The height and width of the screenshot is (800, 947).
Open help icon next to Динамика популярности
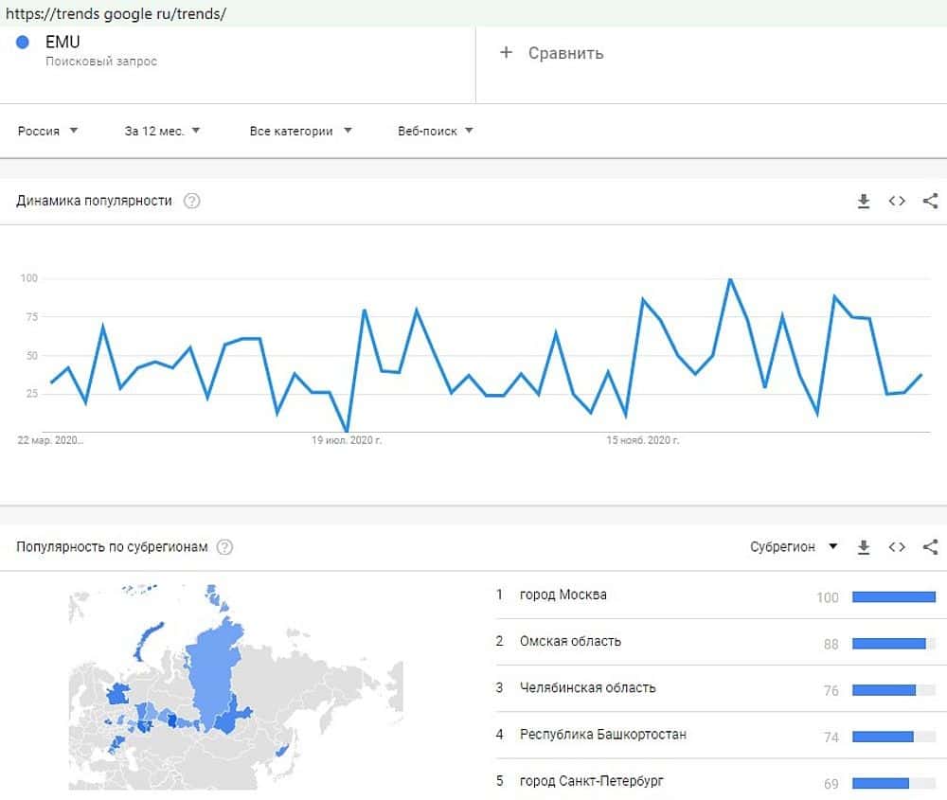coord(191,201)
